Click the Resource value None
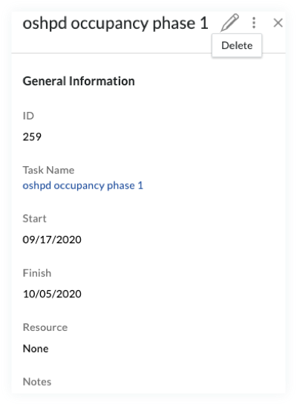The image size is (297, 405). coord(36,349)
